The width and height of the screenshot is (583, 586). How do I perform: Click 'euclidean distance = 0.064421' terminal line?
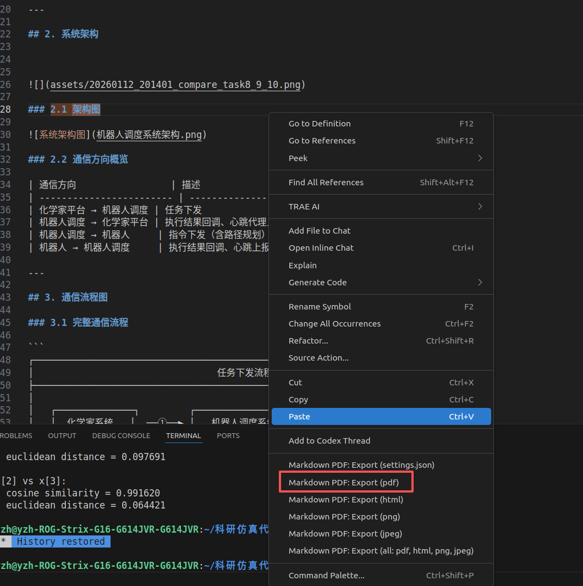[x=86, y=505]
